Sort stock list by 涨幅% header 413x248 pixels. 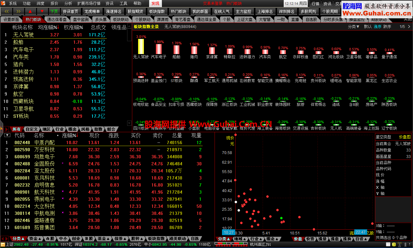click(x=71, y=135)
